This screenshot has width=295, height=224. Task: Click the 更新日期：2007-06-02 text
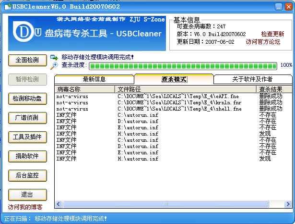[206, 42]
